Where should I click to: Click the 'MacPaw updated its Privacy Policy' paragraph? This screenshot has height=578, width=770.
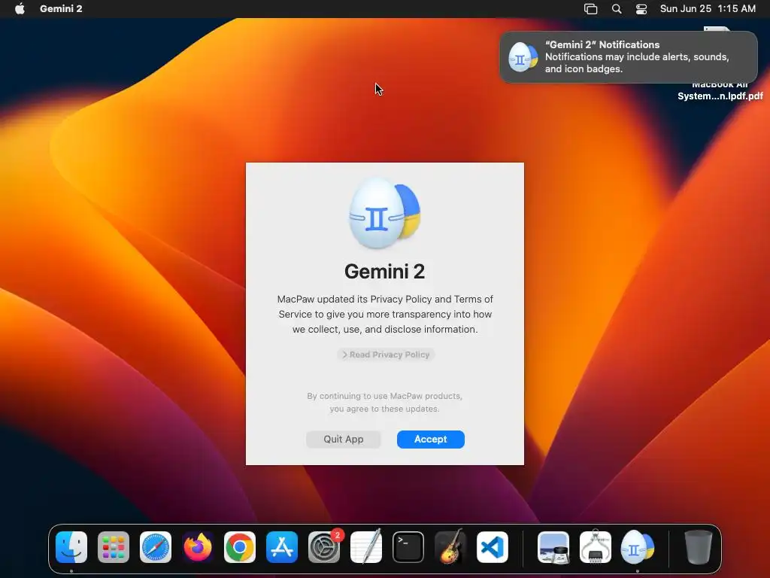385,314
